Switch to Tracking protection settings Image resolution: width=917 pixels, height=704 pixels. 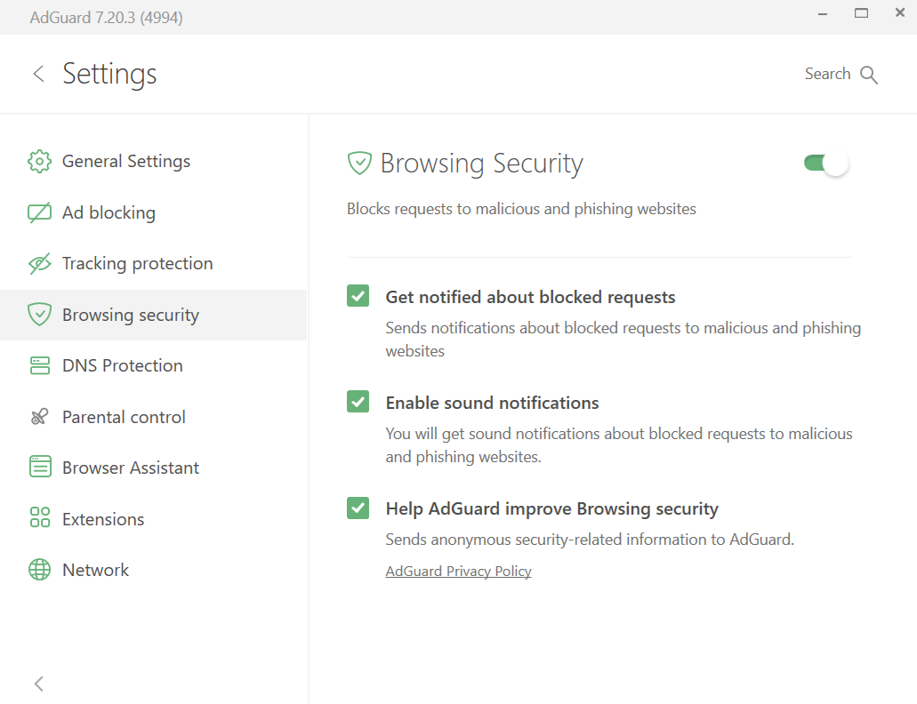153,263
